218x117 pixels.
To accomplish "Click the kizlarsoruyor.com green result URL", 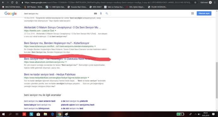I will click(59, 46).
